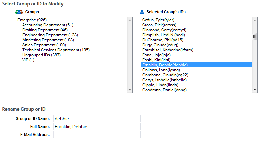Click up arrow of IDs list scrollbar
The width and height of the screenshot is (260, 141).
[255, 20]
